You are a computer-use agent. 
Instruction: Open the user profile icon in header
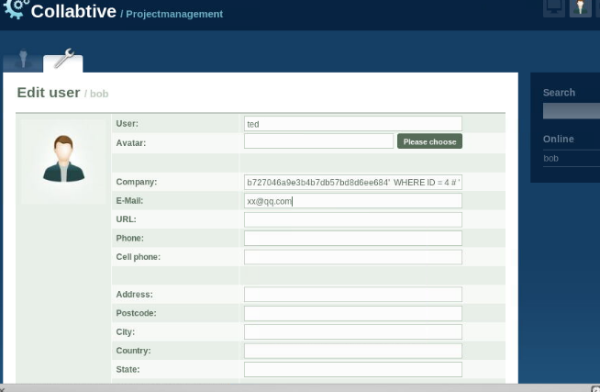pyautogui.click(x=580, y=7)
